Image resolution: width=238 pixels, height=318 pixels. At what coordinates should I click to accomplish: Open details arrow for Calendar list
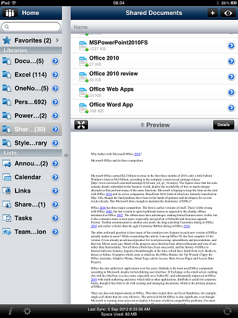[55, 177]
